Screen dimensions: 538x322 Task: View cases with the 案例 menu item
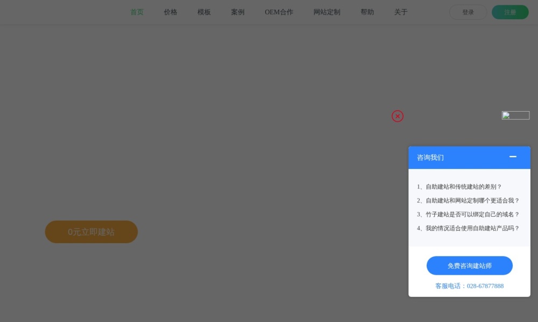[237, 12]
